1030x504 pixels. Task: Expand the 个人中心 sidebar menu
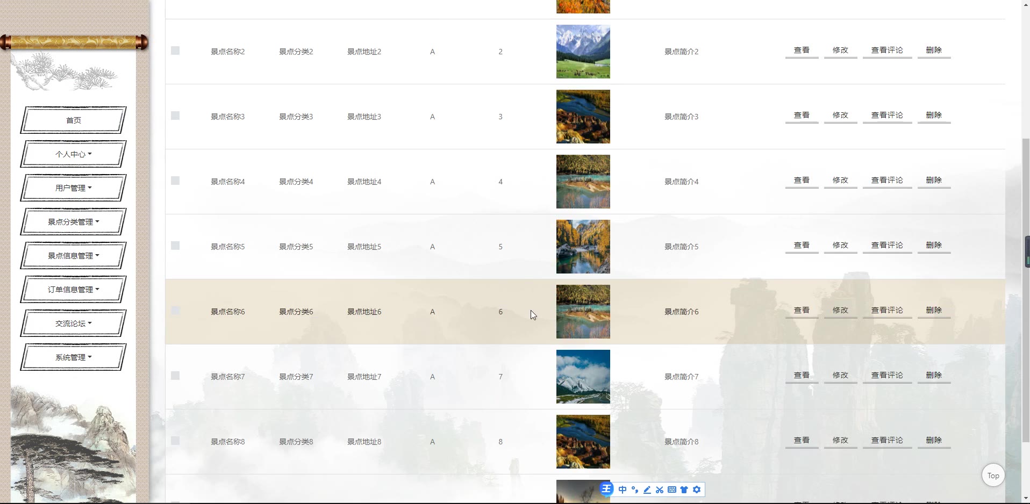74,154
